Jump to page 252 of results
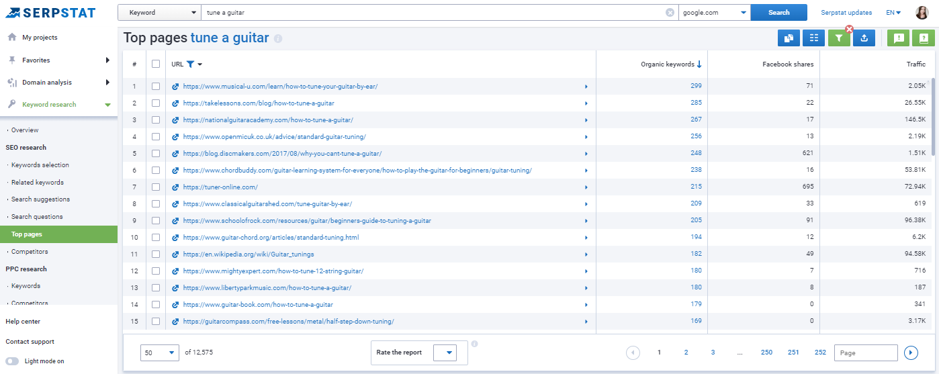Image resolution: width=939 pixels, height=374 pixels. pyautogui.click(x=820, y=353)
